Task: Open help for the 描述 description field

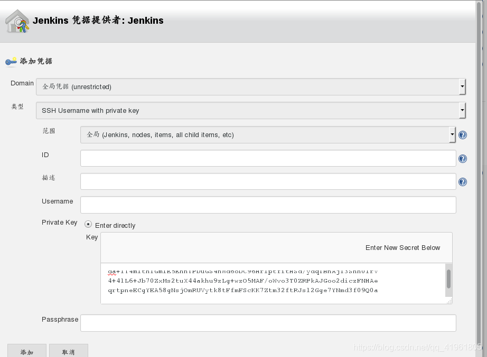Action: (463, 182)
